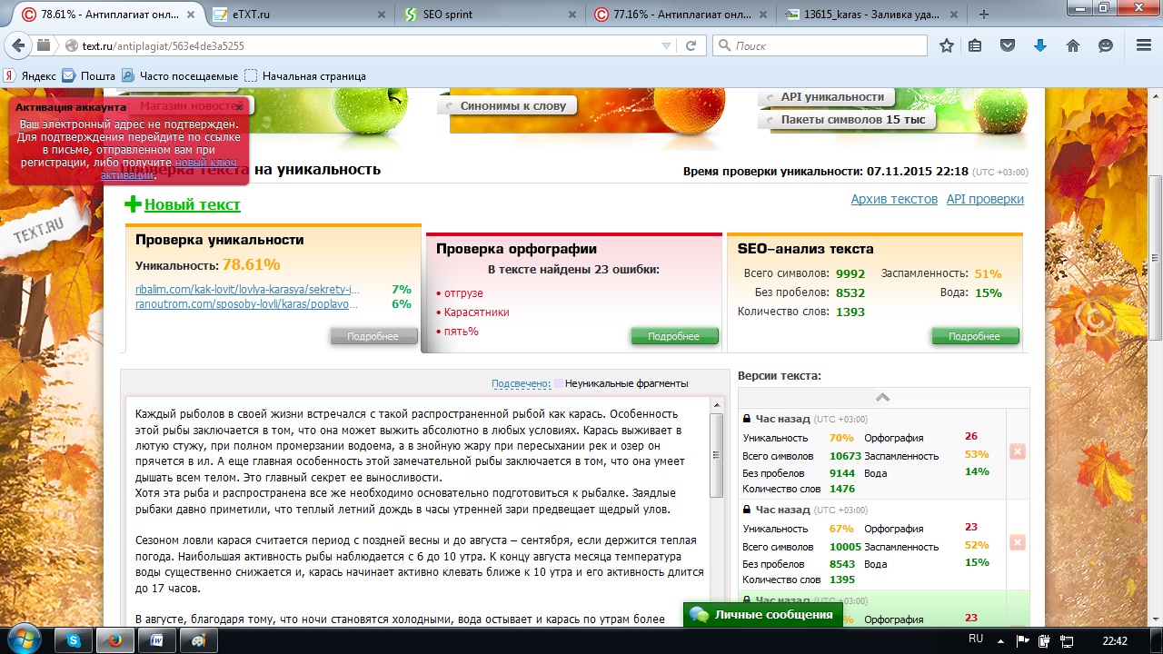This screenshot has width=1163, height=654.
Task: Focus the Поиск search field
Action: pos(820,45)
